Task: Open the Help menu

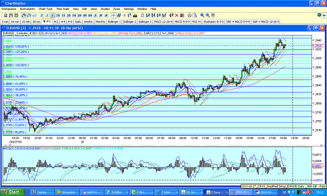Action: click(x=153, y=9)
